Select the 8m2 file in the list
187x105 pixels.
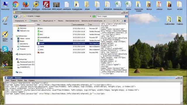click(x=40, y=32)
